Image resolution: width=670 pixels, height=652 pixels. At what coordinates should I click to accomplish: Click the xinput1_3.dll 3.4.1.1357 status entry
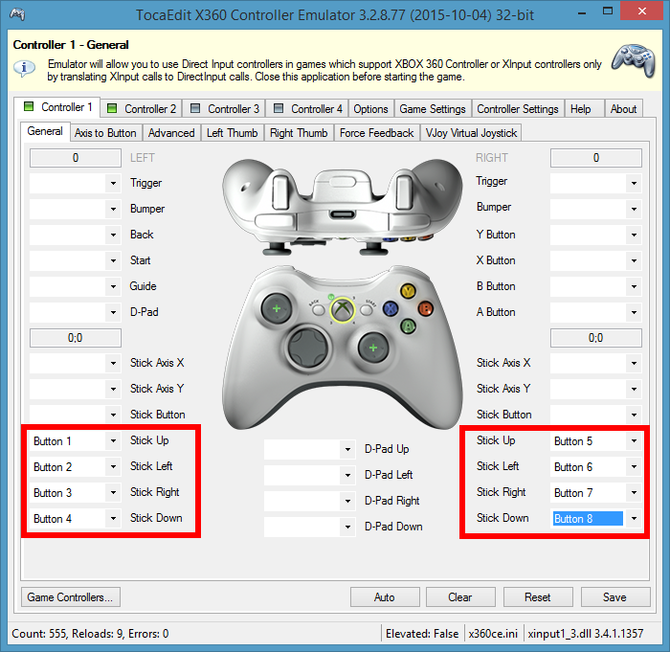(586, 634)
